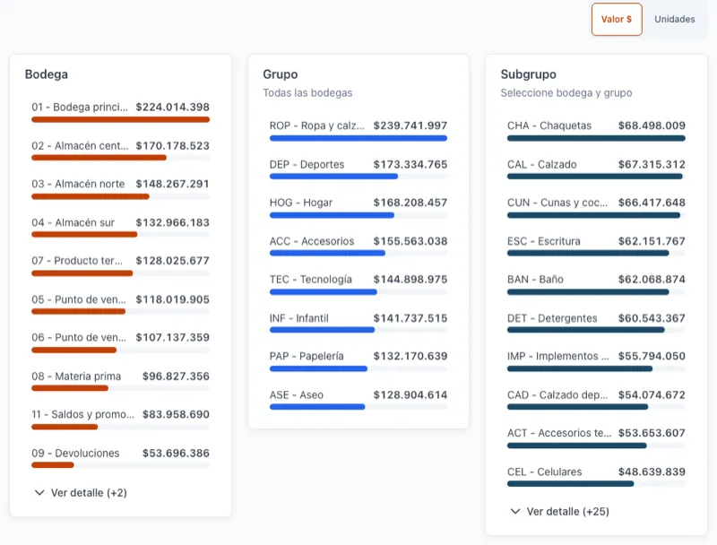Screen dimensions: 717x545
Task: Click the blue bar under DEP - Deportes
Action: click(333, 177)
